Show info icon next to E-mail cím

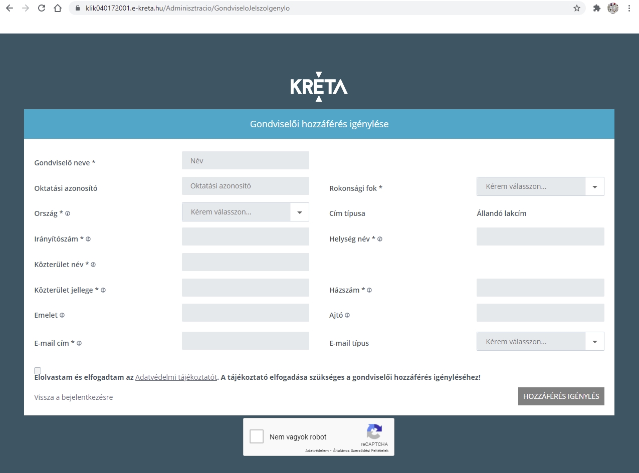(79, 343)
